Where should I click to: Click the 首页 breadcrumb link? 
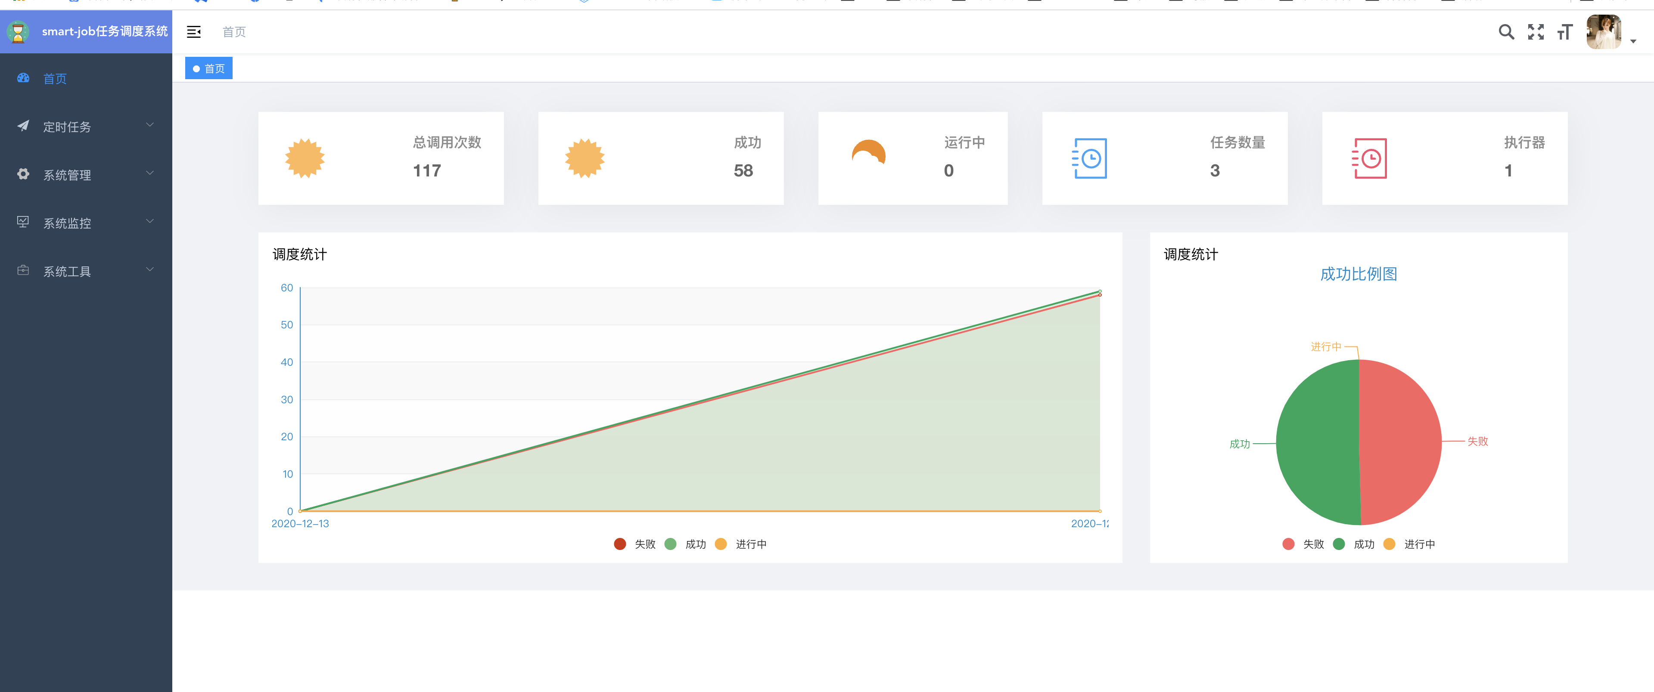click(x=234, y=32)
